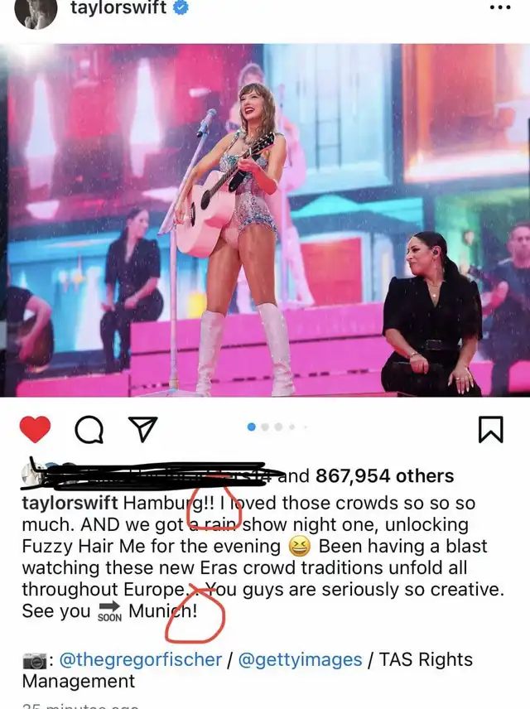Share the post using the paper plane icon
The image size is (530, 709).
pyautogui.click(x=143, y=429)
